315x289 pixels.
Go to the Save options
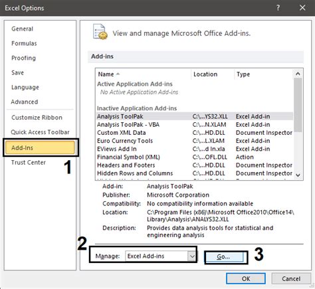pos(17,72)
